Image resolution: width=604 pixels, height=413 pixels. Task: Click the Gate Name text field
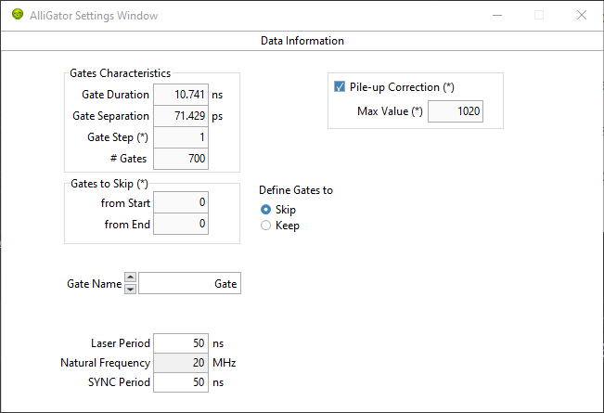190,283
